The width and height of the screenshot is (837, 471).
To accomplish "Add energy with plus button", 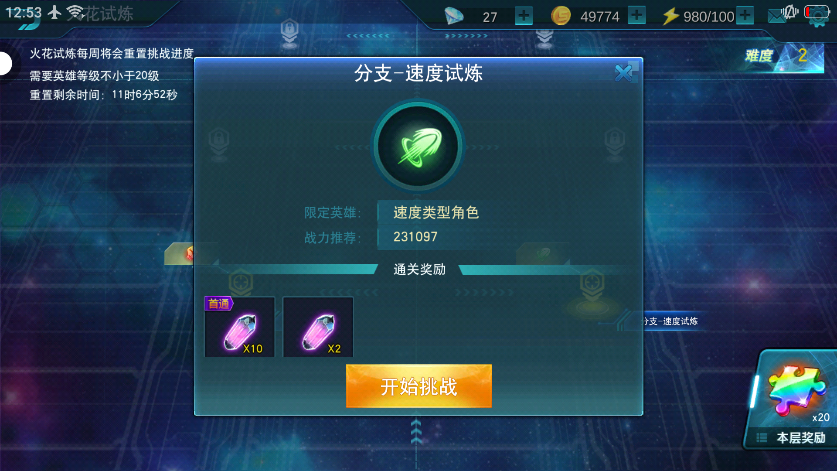I will click(745, 16).
